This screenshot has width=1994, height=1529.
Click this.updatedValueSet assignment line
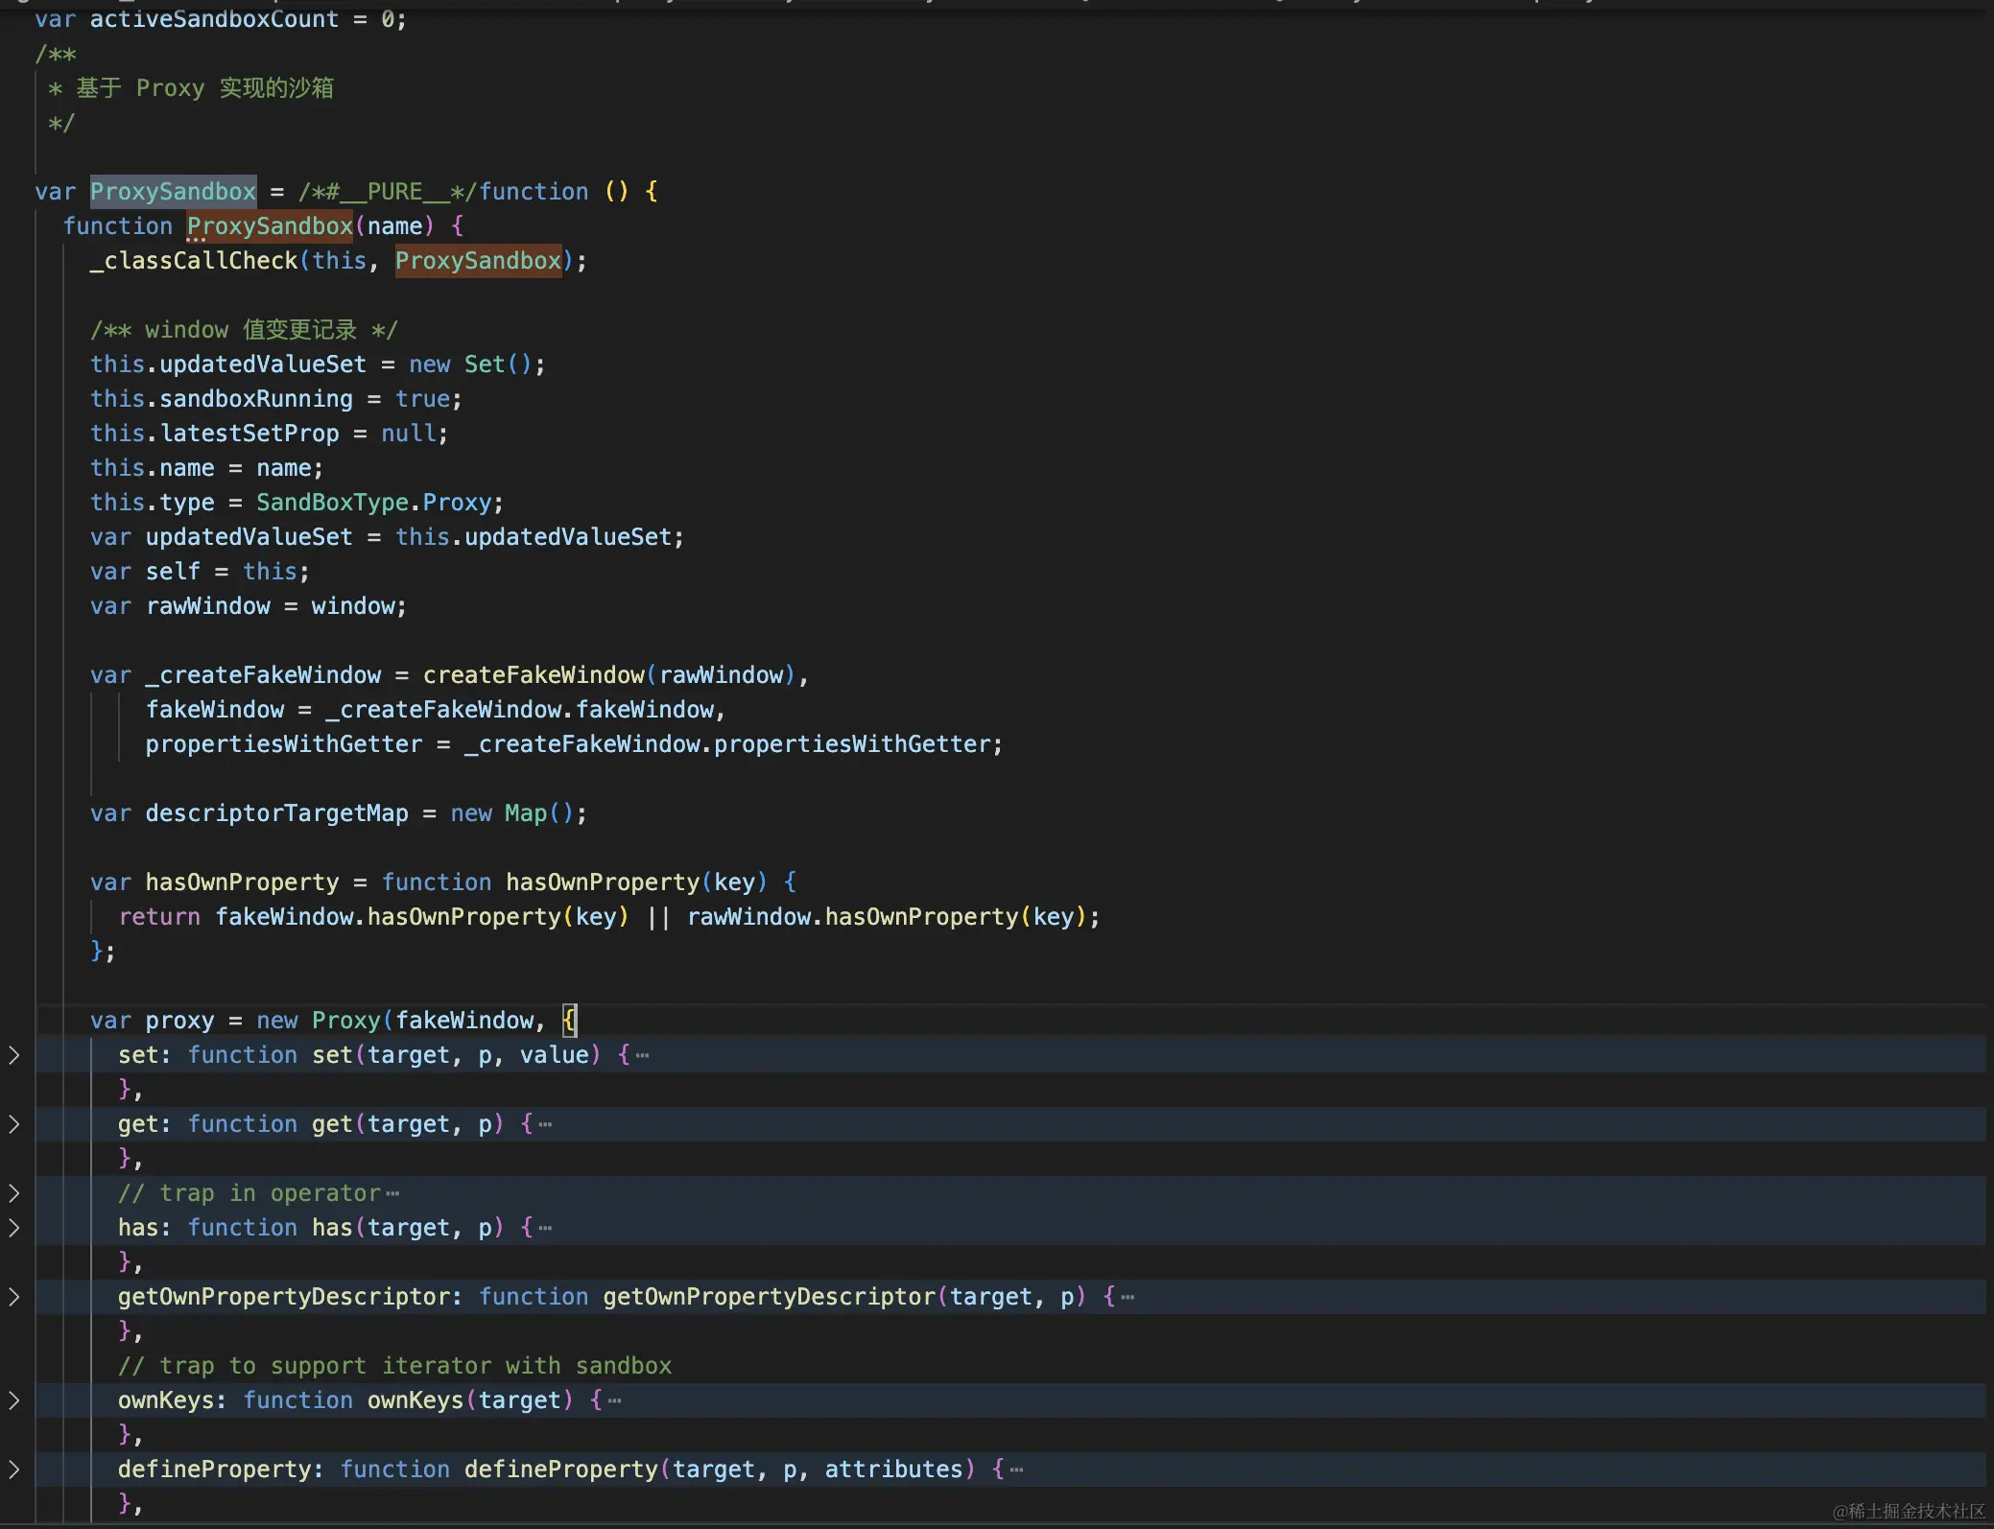(x=318, y=365)
